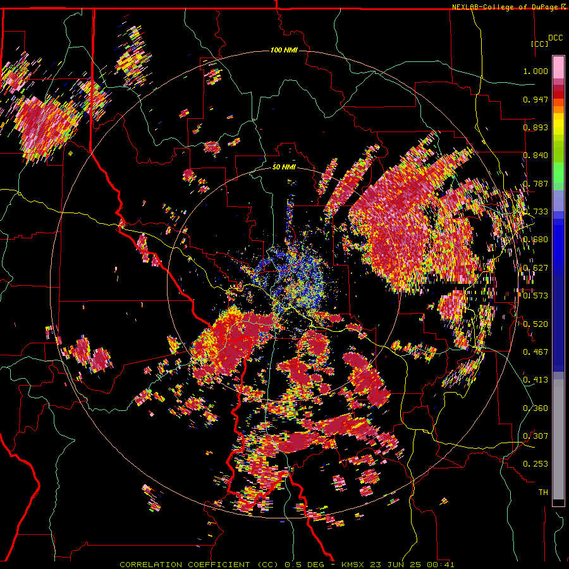
Task: Click the 100 NMI range ring label
Action: pyautogui.click(x=284, y=50)
